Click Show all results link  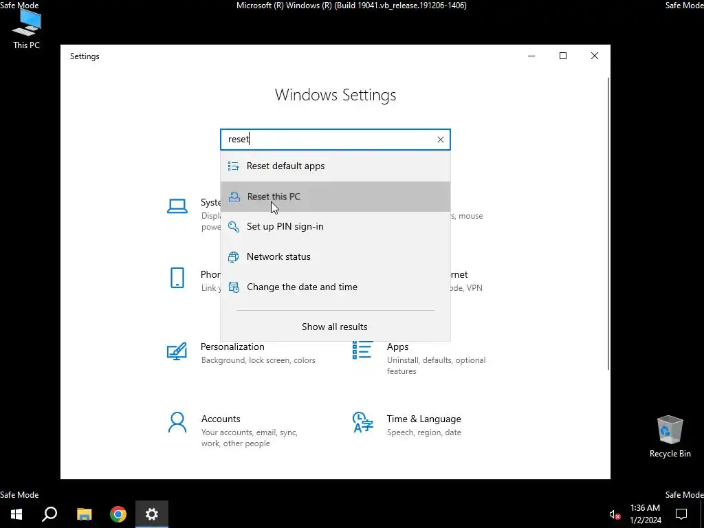coord(335,327)
